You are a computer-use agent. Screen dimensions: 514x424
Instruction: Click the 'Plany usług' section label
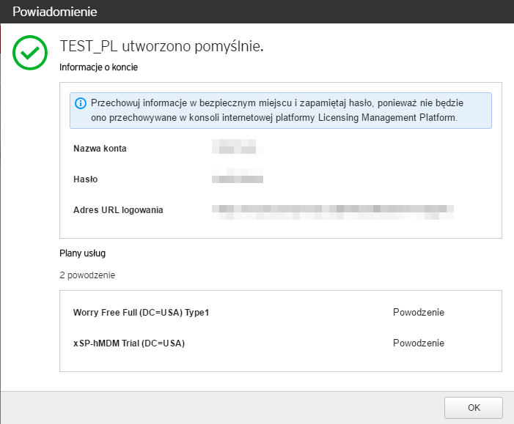coord(84,253)
